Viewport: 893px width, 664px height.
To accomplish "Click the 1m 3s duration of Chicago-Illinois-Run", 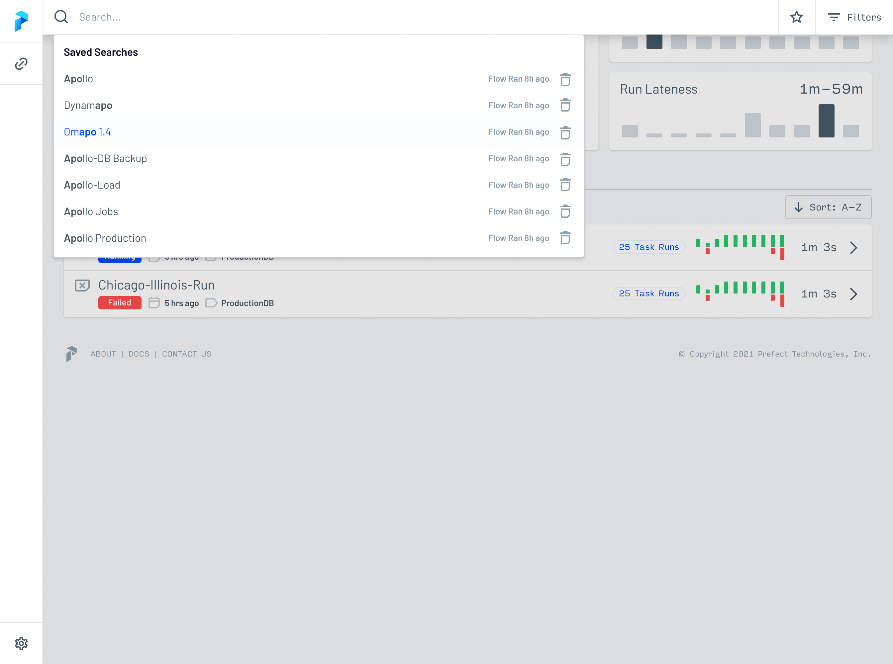I will coord(819,294).
